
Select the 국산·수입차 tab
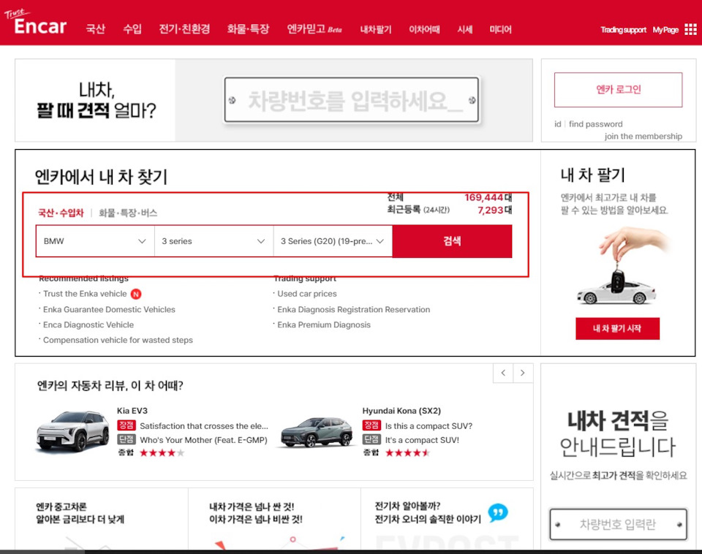pos(61,213)
